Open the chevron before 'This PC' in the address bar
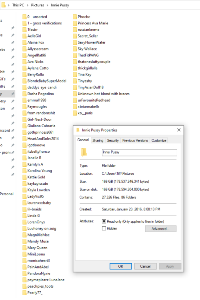Image resolution: width=200 pixels, height=300 pixels. [9, 5]
